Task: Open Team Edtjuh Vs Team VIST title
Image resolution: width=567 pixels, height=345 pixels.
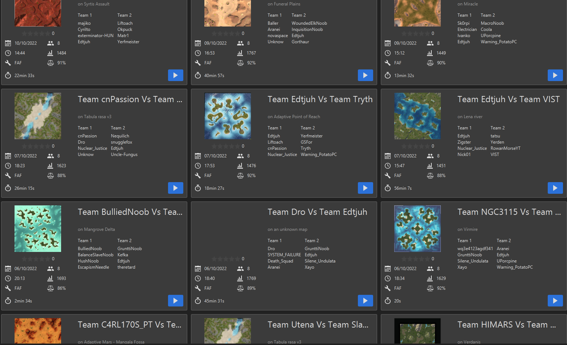Action: (x=508, y=99)
